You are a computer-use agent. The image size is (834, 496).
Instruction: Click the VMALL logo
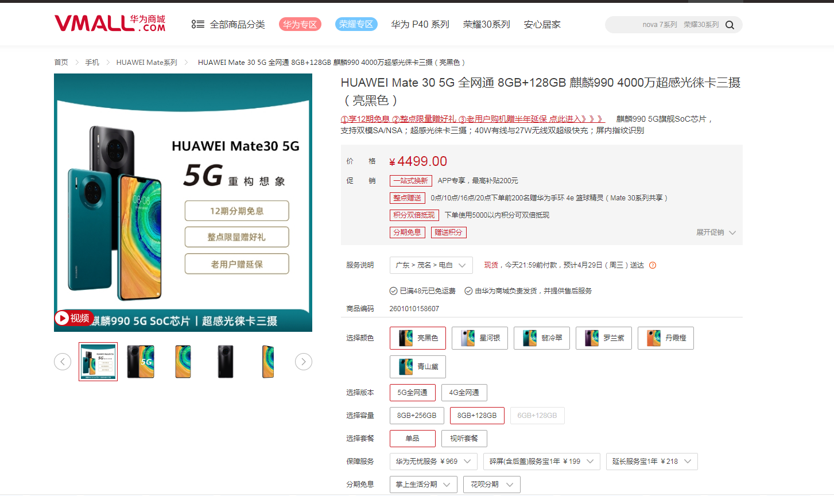click(x=110, y=24)
